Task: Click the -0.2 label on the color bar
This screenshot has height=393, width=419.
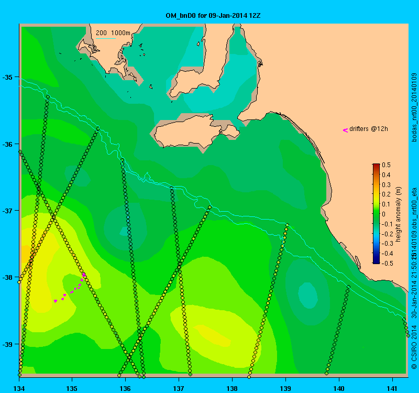Action: (x=387, y=234)
